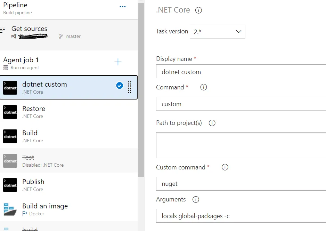Click the add task plus icon
The width and height of the screenshot is (326, 231).
(118, 62)
